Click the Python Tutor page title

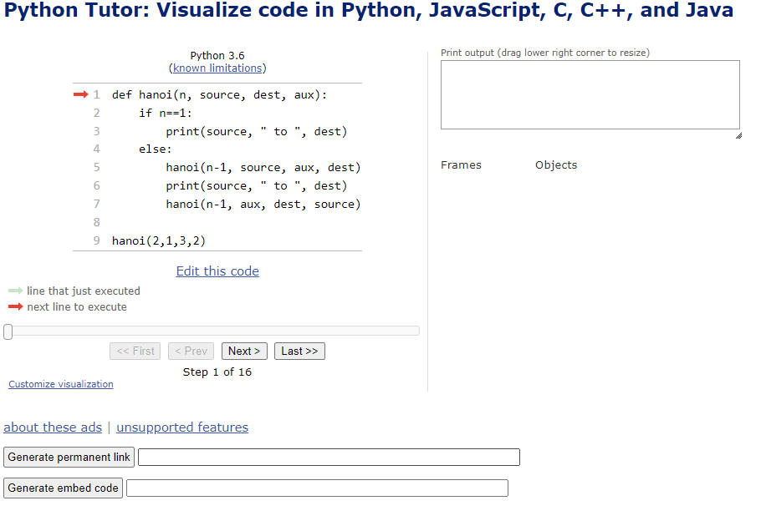point(369,10)
